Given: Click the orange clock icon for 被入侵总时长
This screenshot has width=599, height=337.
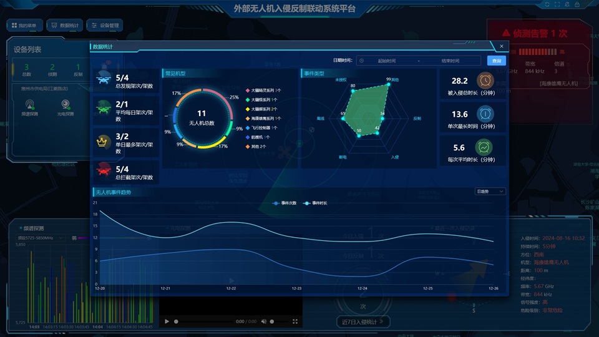Looking at the screenshot, I should coord(485,81).
